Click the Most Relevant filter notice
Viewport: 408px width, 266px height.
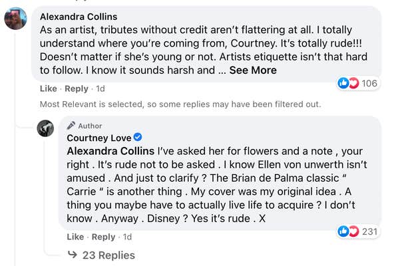coord(180,104)
